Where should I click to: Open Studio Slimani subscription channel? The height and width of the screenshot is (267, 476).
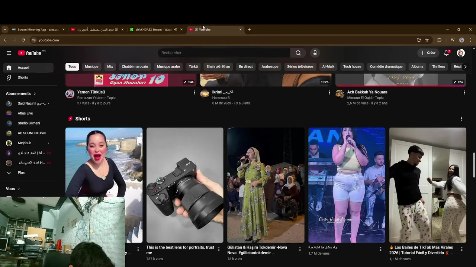[x=28, y=123]
